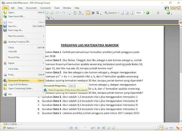Open the 100% zoom level dropdown
This screenshot has height=131, width=182.
point(144,13)
